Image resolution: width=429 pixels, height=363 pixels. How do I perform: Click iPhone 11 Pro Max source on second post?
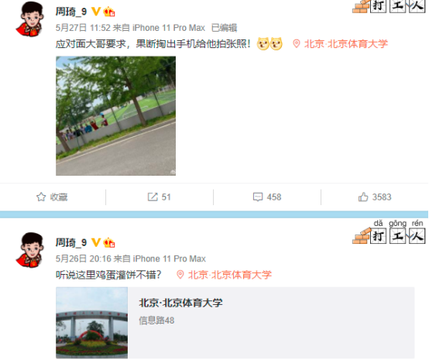(169, 259)
